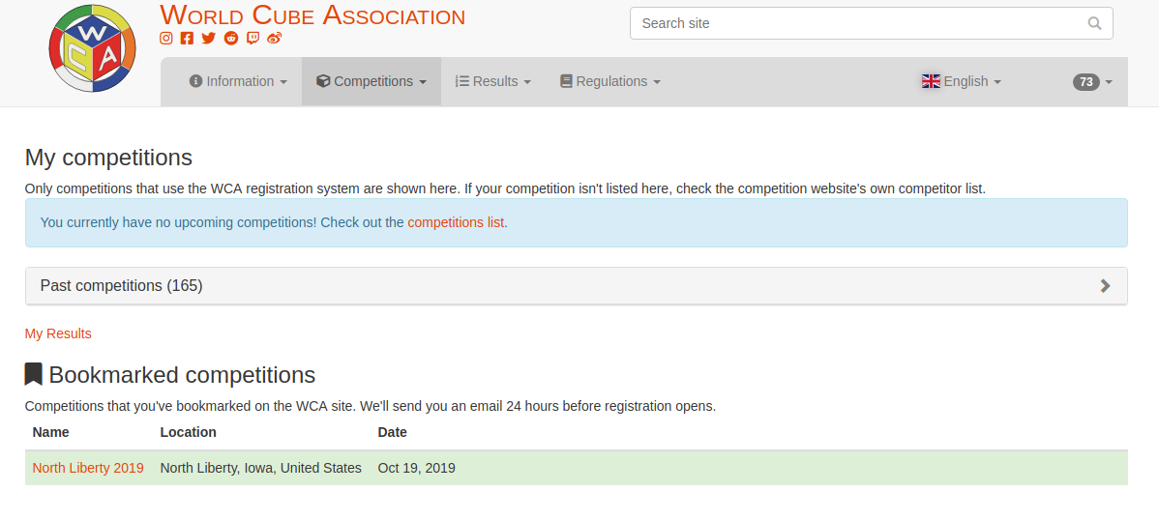
Task: Click the Name column header
Action: 51,432
